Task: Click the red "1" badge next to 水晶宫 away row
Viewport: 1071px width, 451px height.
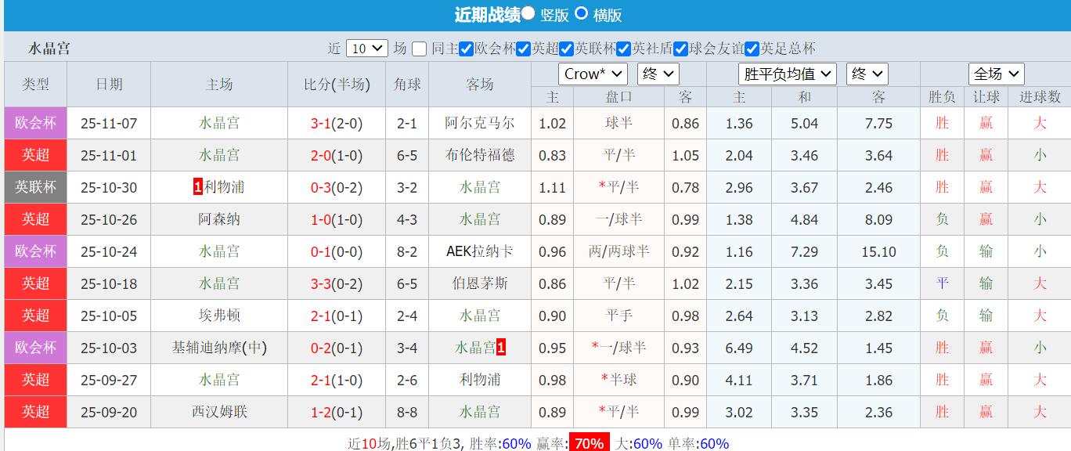Action: [502, 347]
